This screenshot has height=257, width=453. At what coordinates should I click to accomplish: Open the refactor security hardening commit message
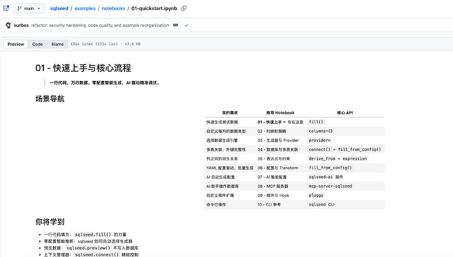pyautogui.click(x=100, y=25)
